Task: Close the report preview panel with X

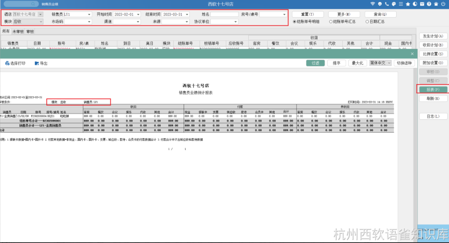Action: (412, 54)
